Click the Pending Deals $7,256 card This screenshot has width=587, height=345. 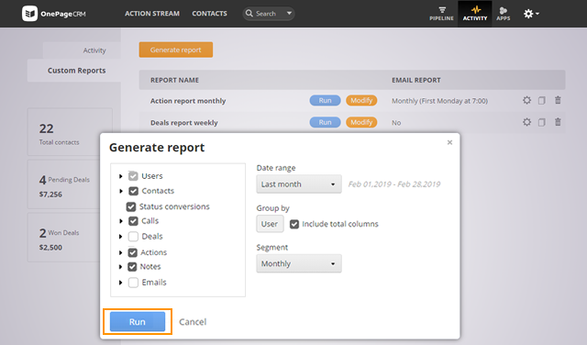pyautogui.click(x=70, y=184)
